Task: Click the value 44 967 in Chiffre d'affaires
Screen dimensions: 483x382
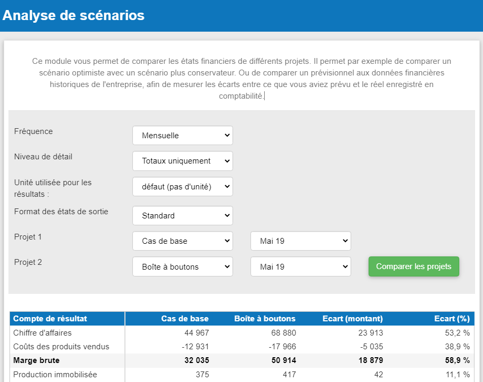Action: click(197, 333)
